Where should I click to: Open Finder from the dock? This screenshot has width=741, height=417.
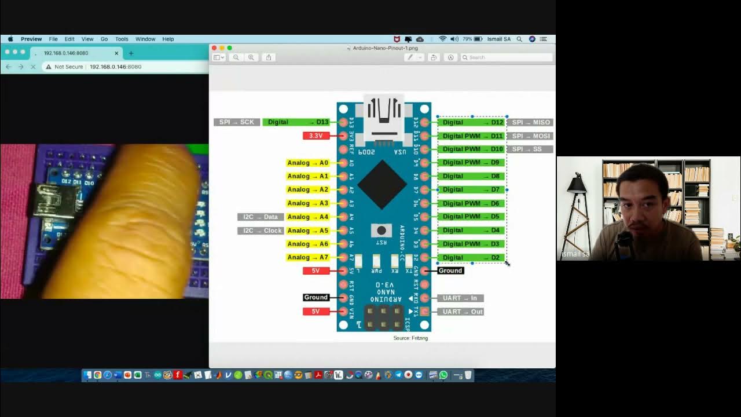click(x=88, y=375)
